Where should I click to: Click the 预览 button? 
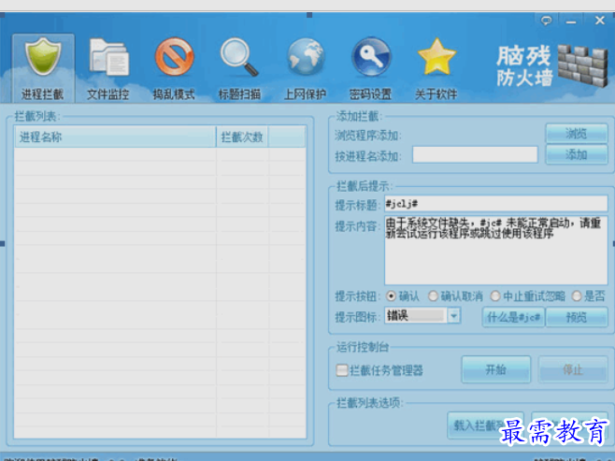point(577,317)
